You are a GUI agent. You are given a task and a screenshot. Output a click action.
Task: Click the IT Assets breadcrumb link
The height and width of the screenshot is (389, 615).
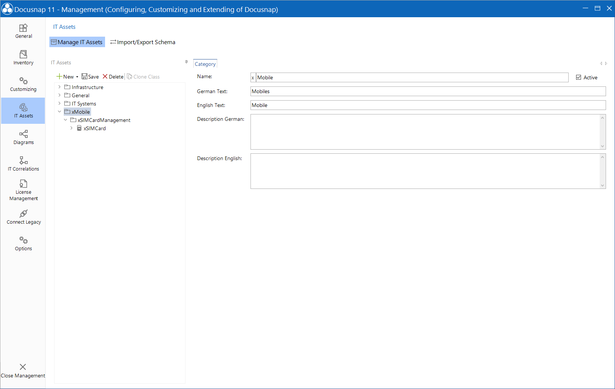[x=64, y=27]
